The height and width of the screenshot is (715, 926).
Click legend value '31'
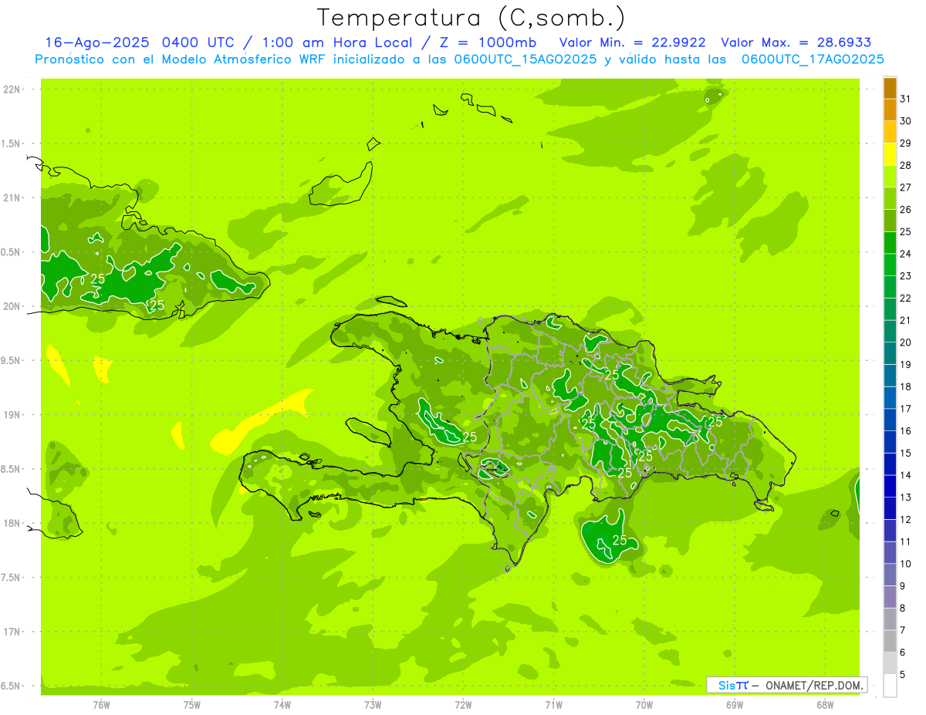905,99
